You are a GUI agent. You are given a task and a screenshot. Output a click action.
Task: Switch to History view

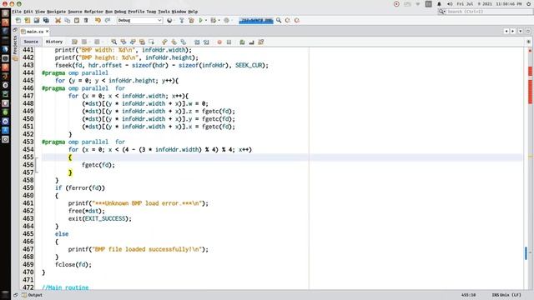tap(54, 42)
